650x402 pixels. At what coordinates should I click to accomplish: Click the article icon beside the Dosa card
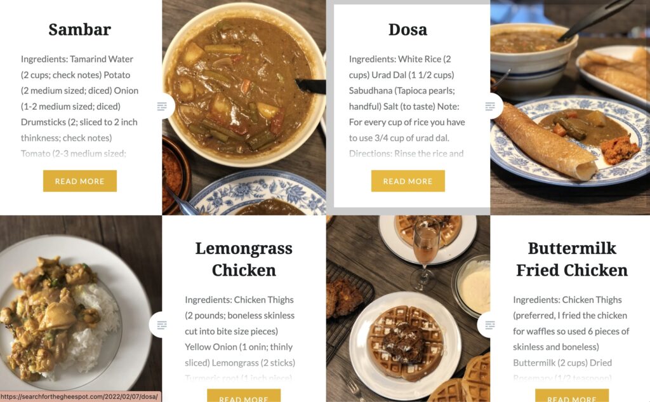490,107
